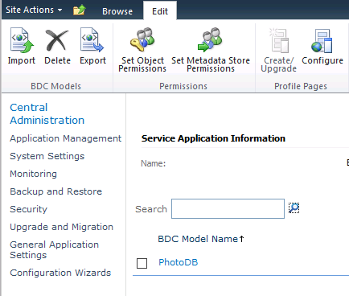This screenshot has width=349, height=296.
Task: Click the BDC Models group label
Action: (55, 86)
